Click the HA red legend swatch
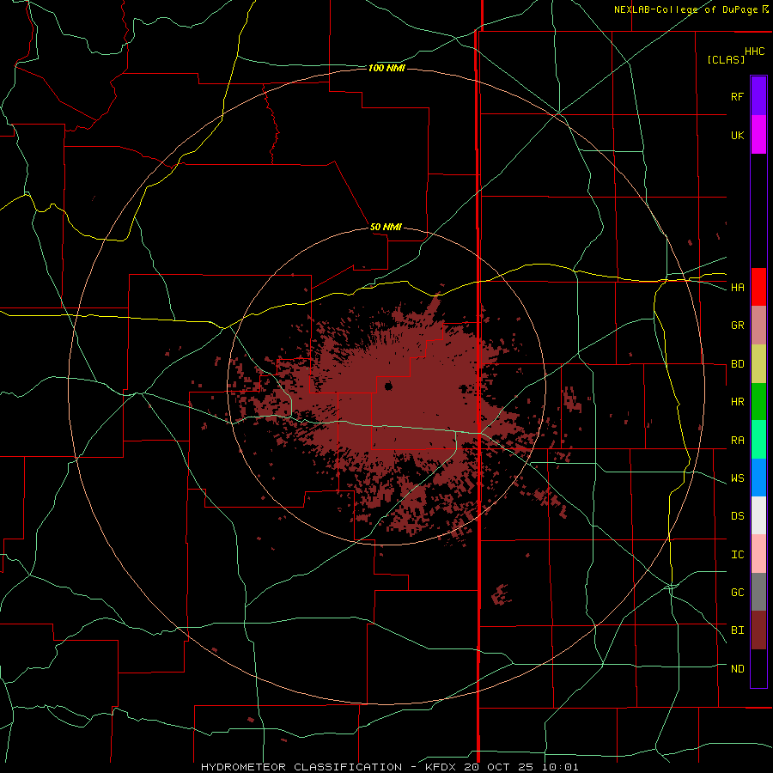Image resolution: width=773 pixels, height=773 pixels. (x=758, y=287)
